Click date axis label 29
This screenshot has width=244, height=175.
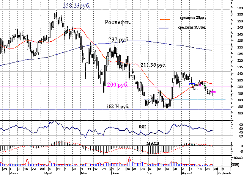point(42,169)
